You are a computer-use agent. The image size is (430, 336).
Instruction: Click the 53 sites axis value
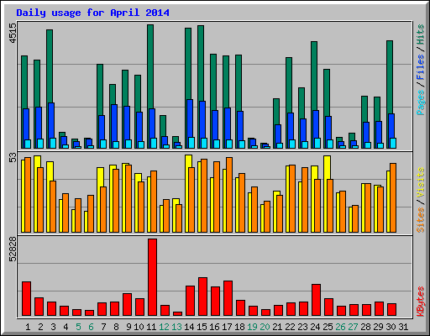(13, 157)
